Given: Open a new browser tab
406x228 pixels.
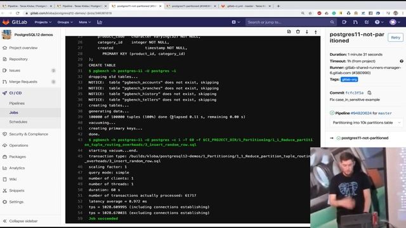Looking at the screenshot, I should pos(278,6).
